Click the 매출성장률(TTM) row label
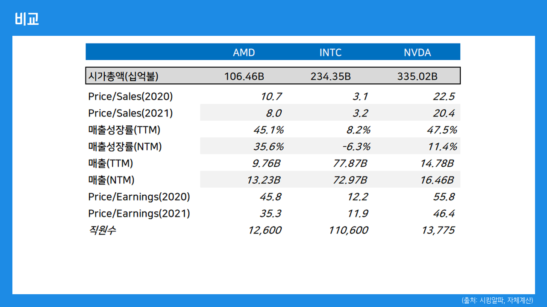Viewport: 547px width, 307px height. click(124, 130)
